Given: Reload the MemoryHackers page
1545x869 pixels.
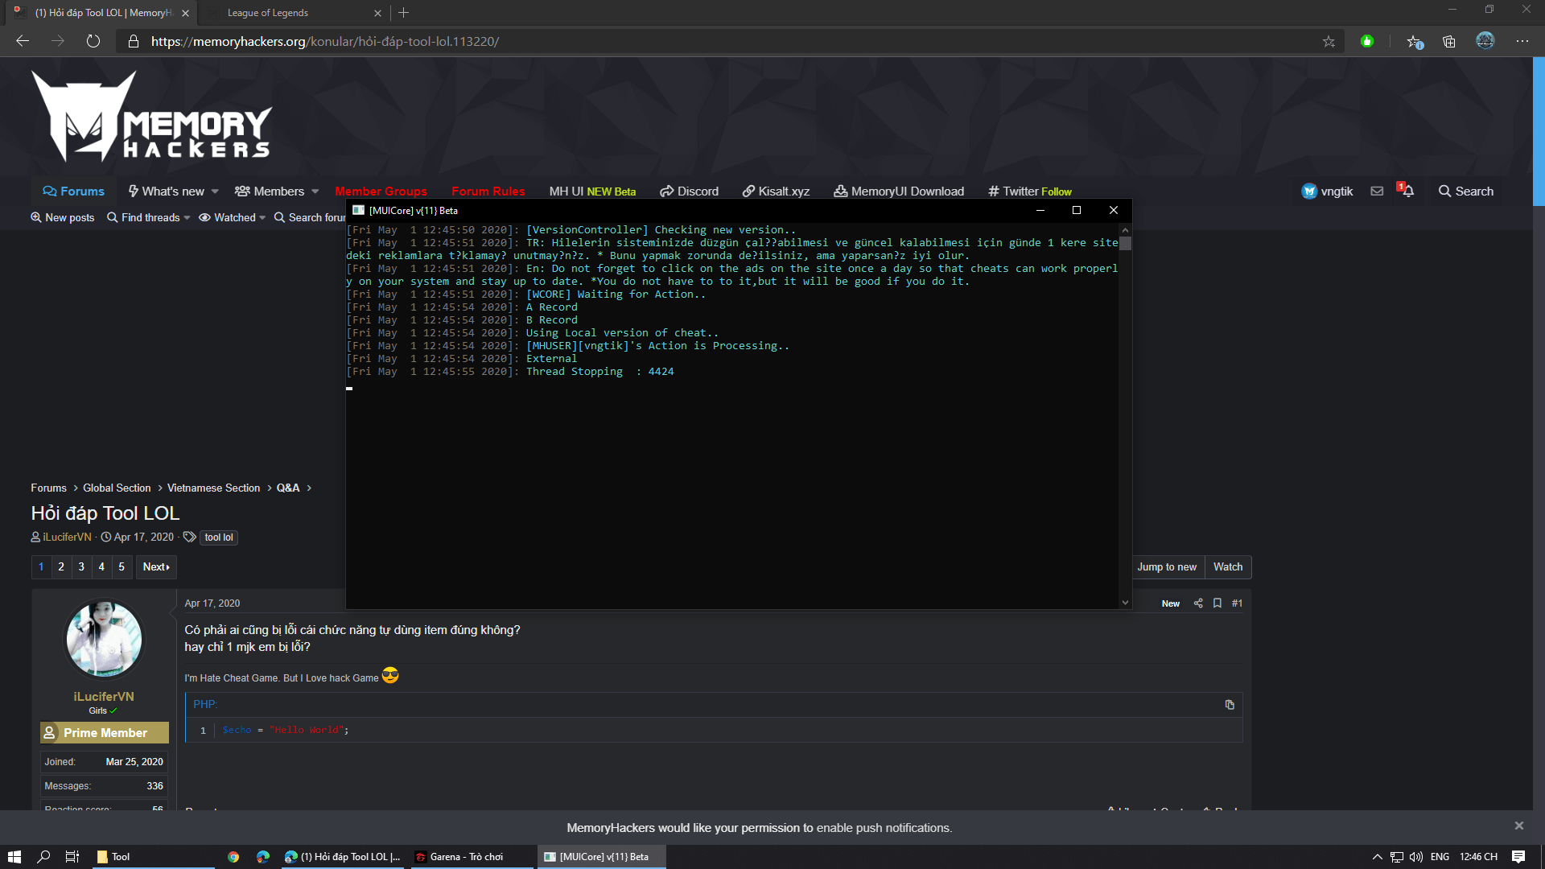Looking at the screenshot, I should (x=93, y=41).
